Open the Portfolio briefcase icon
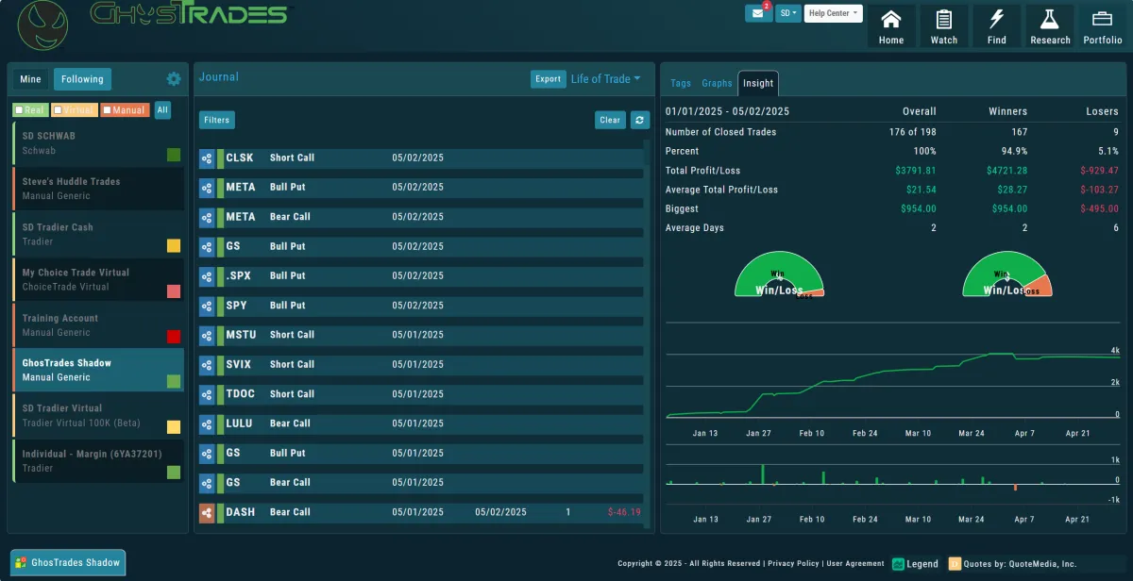 point(1103,25)
